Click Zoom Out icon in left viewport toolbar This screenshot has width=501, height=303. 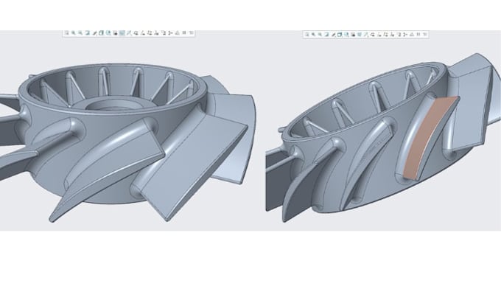[80, 33]
